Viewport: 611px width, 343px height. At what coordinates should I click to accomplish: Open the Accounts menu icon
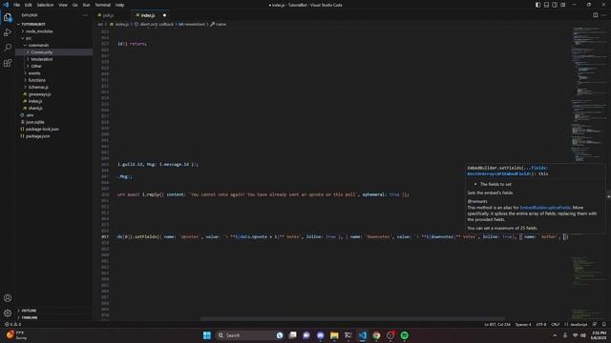click(8, 298)
